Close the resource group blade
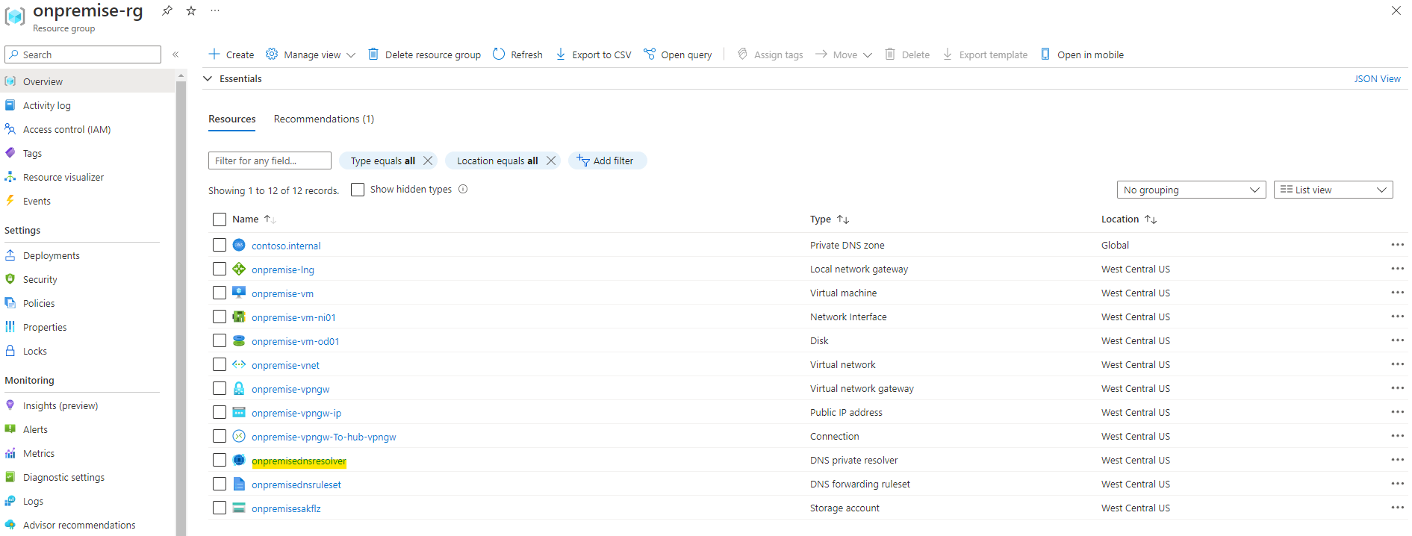This screenshot has height=536, width=1412. pyautogui.click(x=1396, y=10)
